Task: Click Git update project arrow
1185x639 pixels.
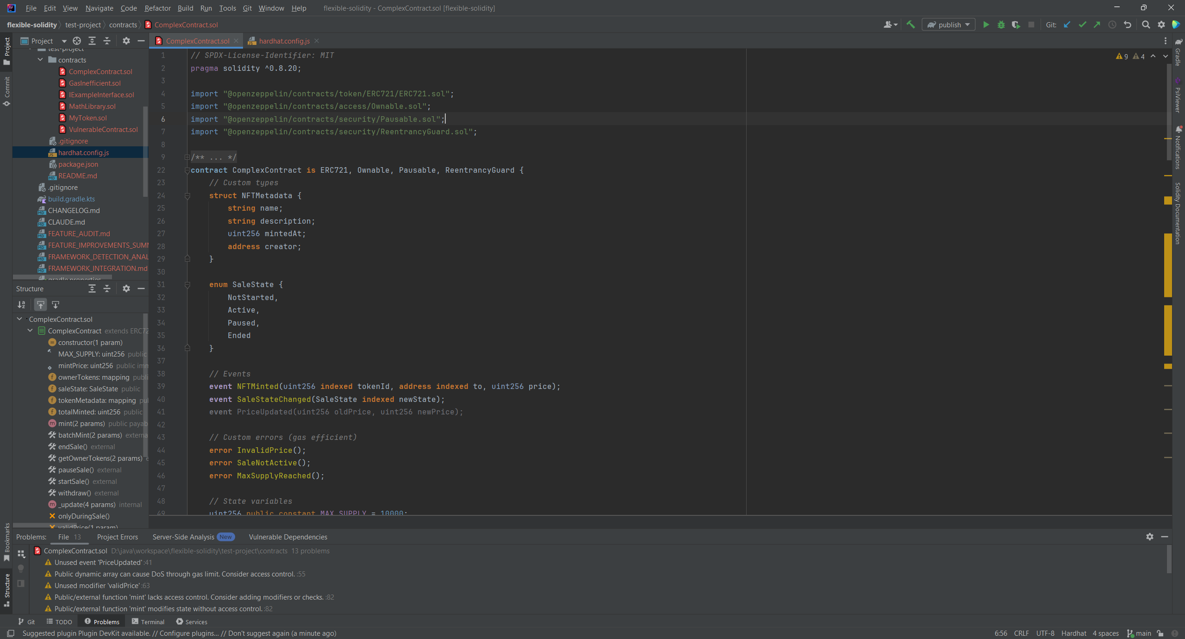Action: [1067, 25]
